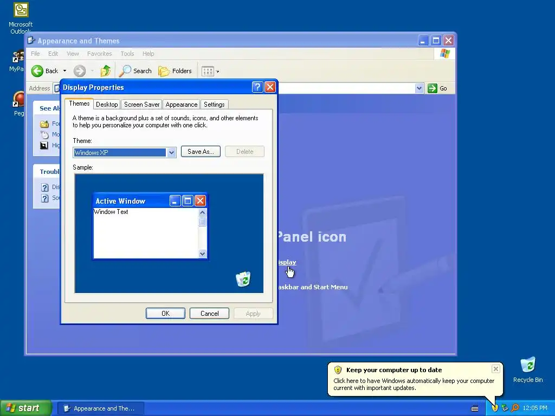Click the keyboard icon in the taskbar
555x416 pixels.
coord(475,408)
